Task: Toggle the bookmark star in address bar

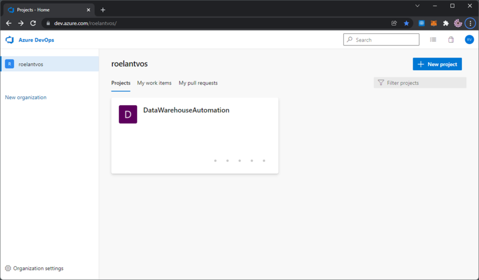Action: [406, 22]
